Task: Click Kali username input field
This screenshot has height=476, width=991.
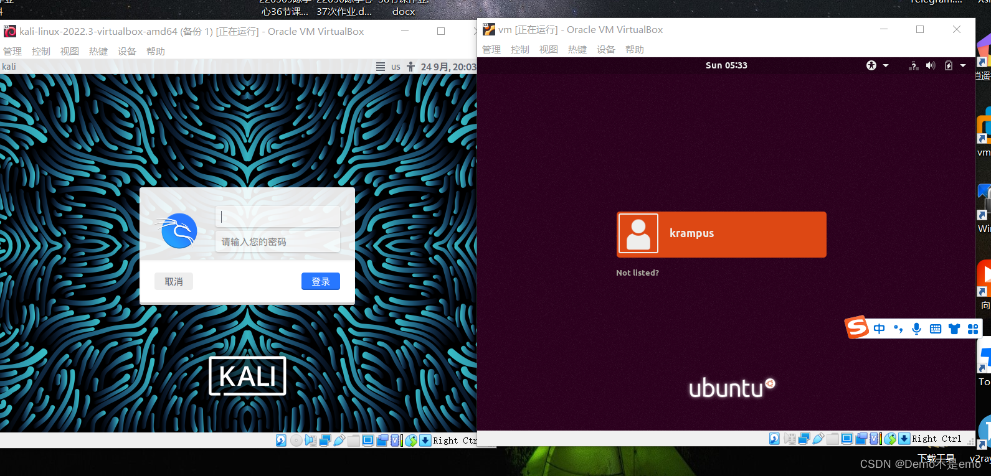Action: tap(278, 217)
